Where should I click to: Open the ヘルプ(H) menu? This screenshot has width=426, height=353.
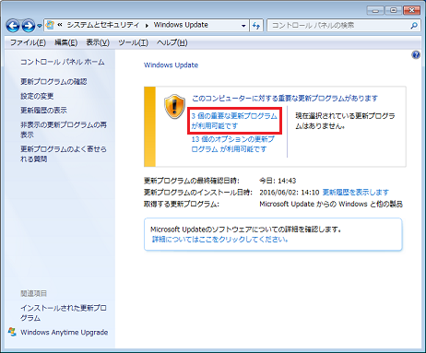click(x=172, y=42)
